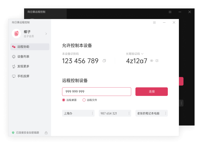Copy the device ID 123 456 789
203x143 pixels.
point(104,61)
